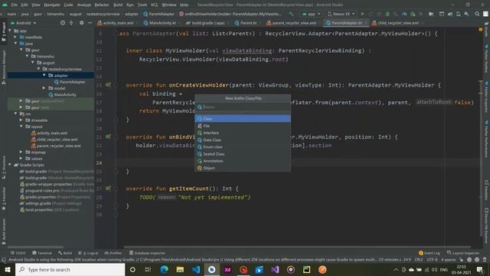Image resolution: width=490 pixels, height=276 pixels.
Task: Toggle the Gradle panel on right edge
Action: point(486,29)
